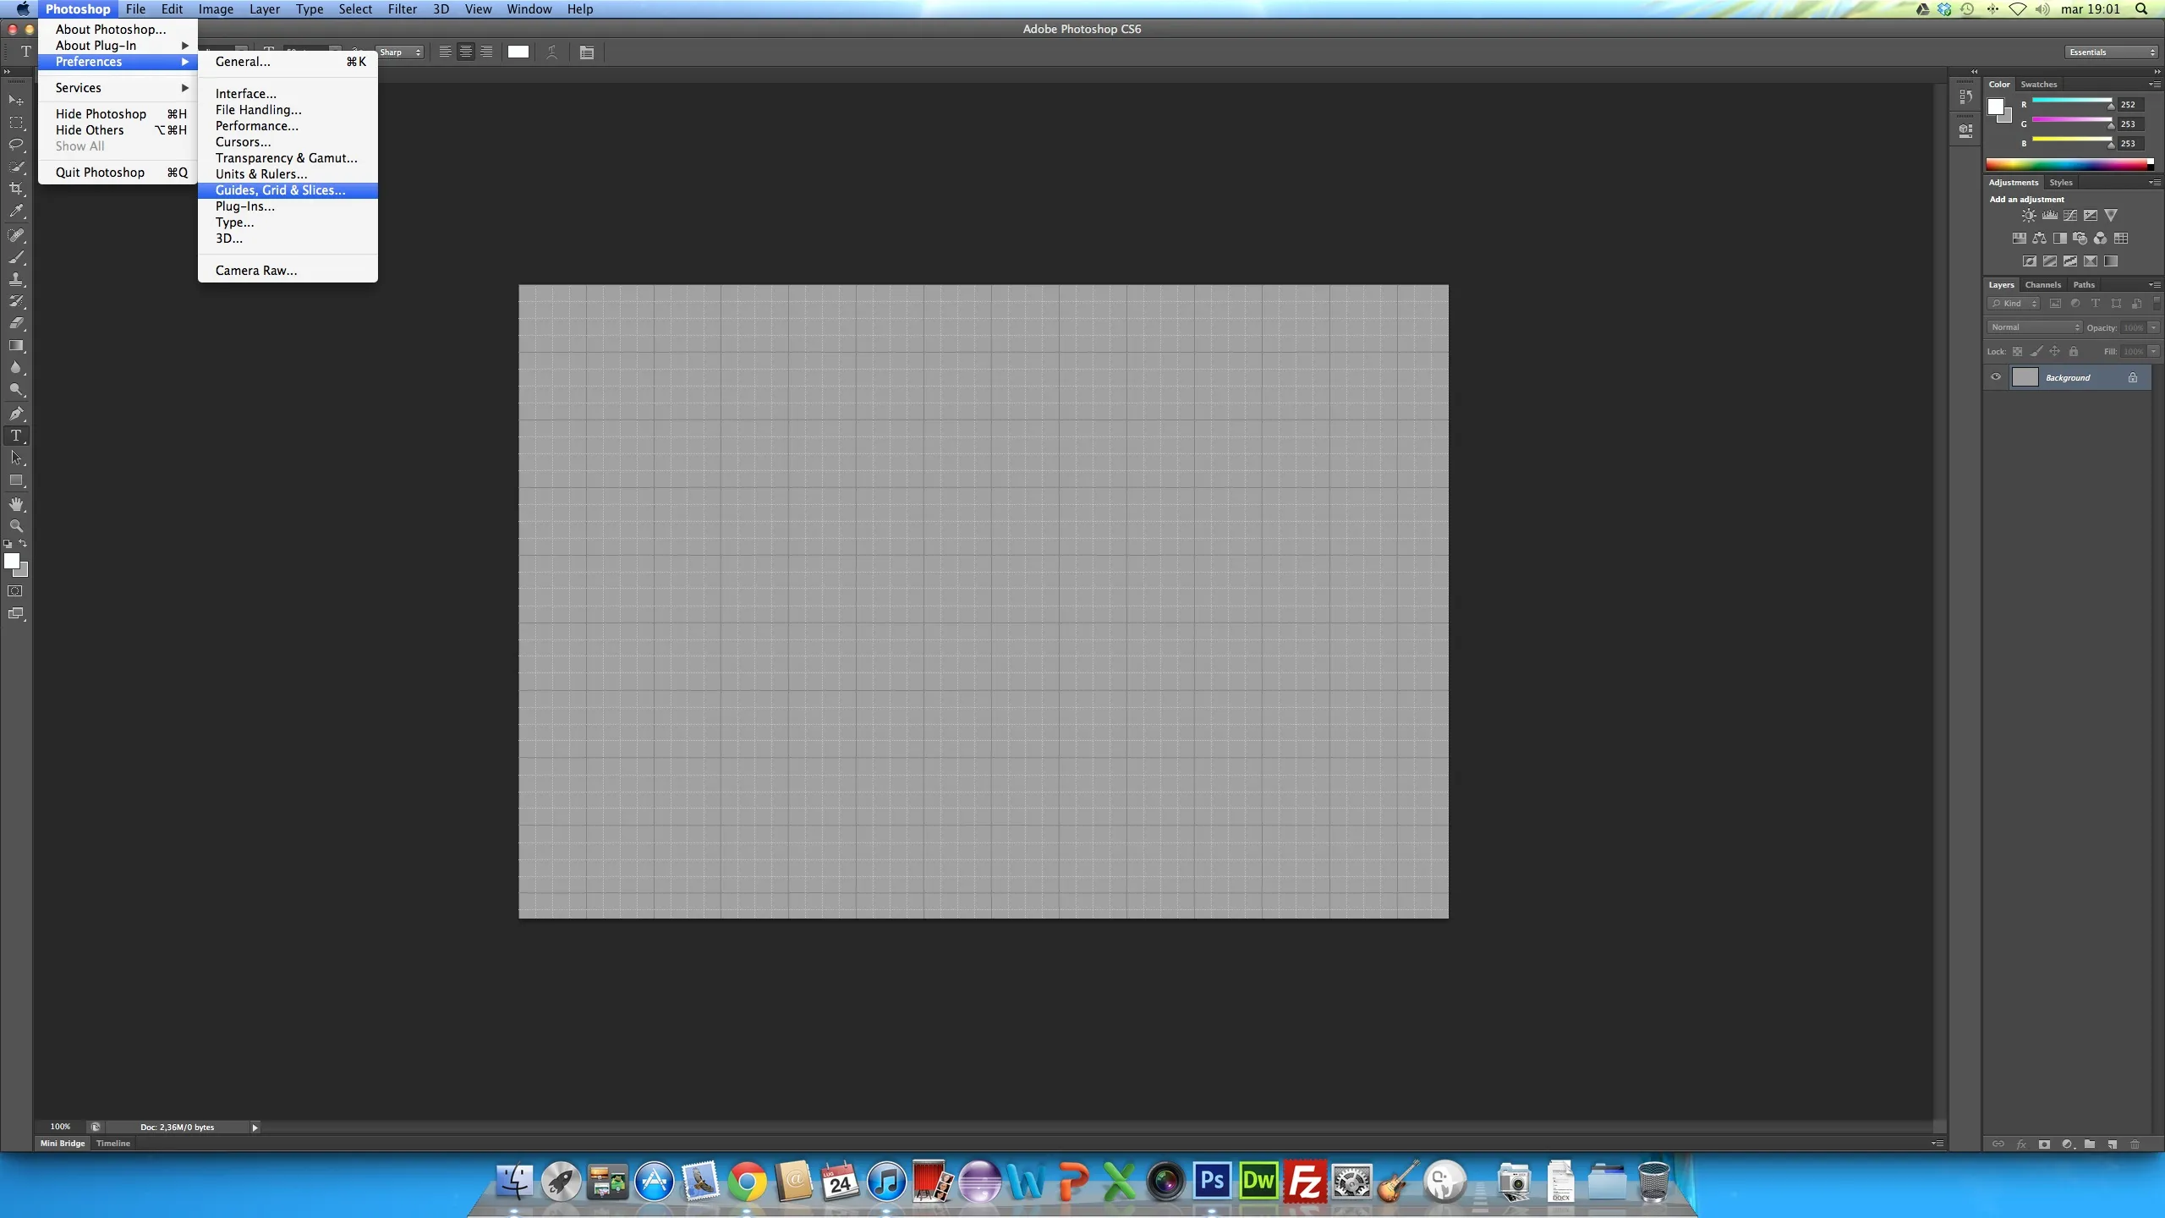The image size is (2165, 1218).
Task: Open the character and paragraph panel icon
Action: pos(587,52)
